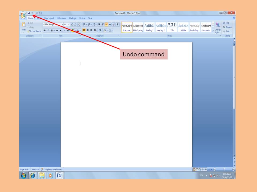Switch to the Page Layout tab
This screenshot has height=192, width=257.
pyautogui.click(x=49, y=18)
